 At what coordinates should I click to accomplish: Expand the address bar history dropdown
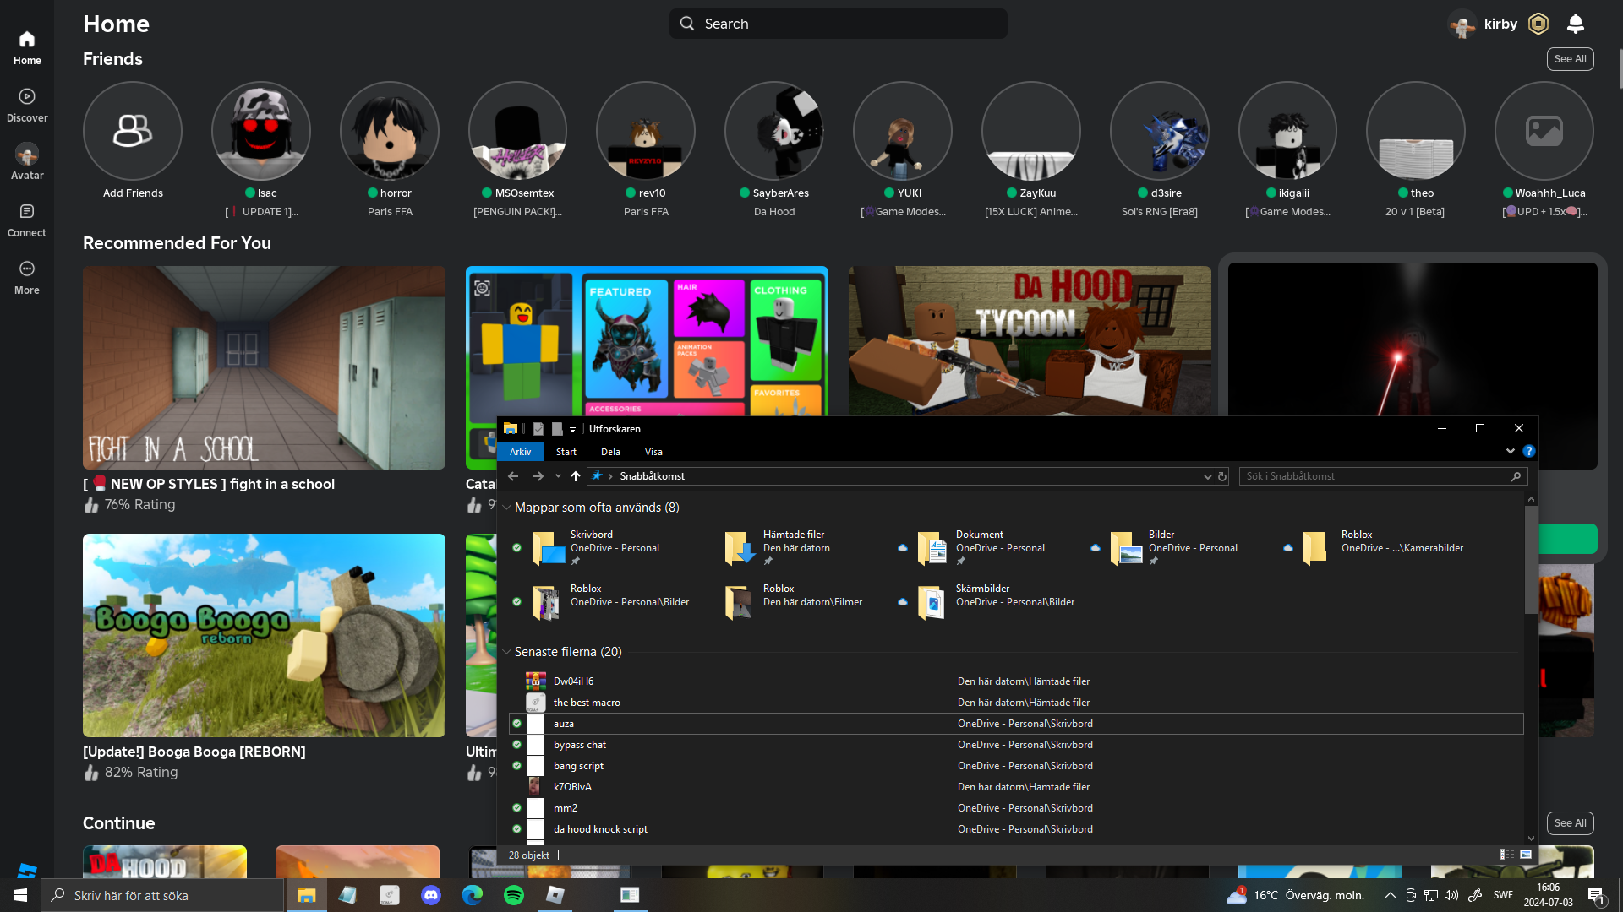pyautogui.click(x=1207, y=476)
